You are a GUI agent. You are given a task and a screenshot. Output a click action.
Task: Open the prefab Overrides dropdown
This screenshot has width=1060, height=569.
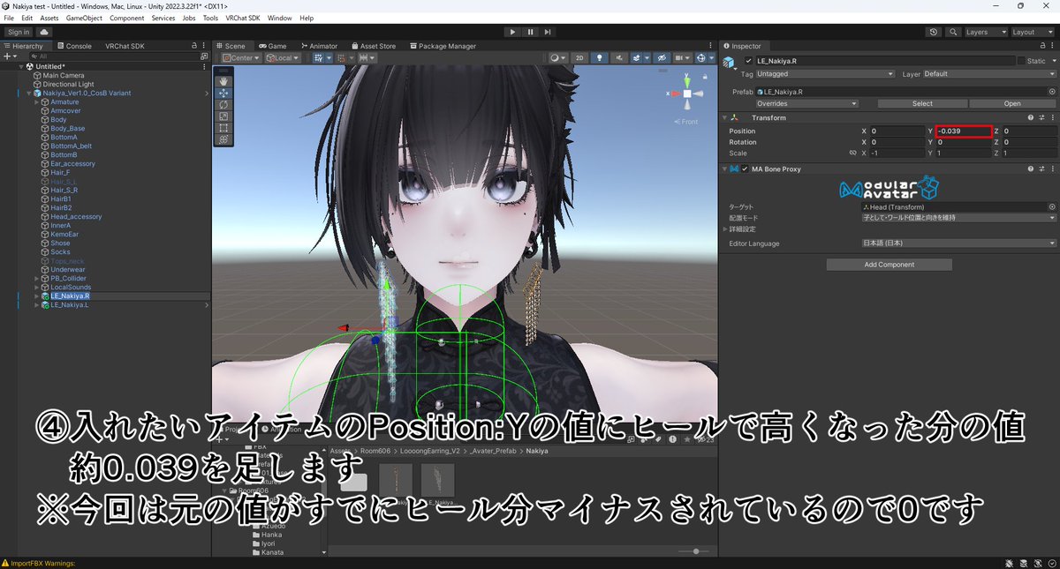pos(806,103)
